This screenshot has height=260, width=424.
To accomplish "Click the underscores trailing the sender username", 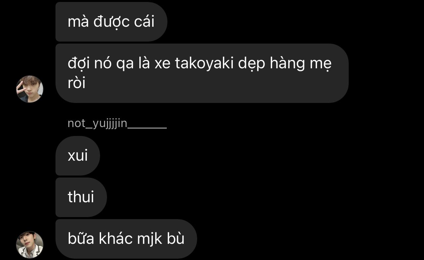I will tap(147, 125).
